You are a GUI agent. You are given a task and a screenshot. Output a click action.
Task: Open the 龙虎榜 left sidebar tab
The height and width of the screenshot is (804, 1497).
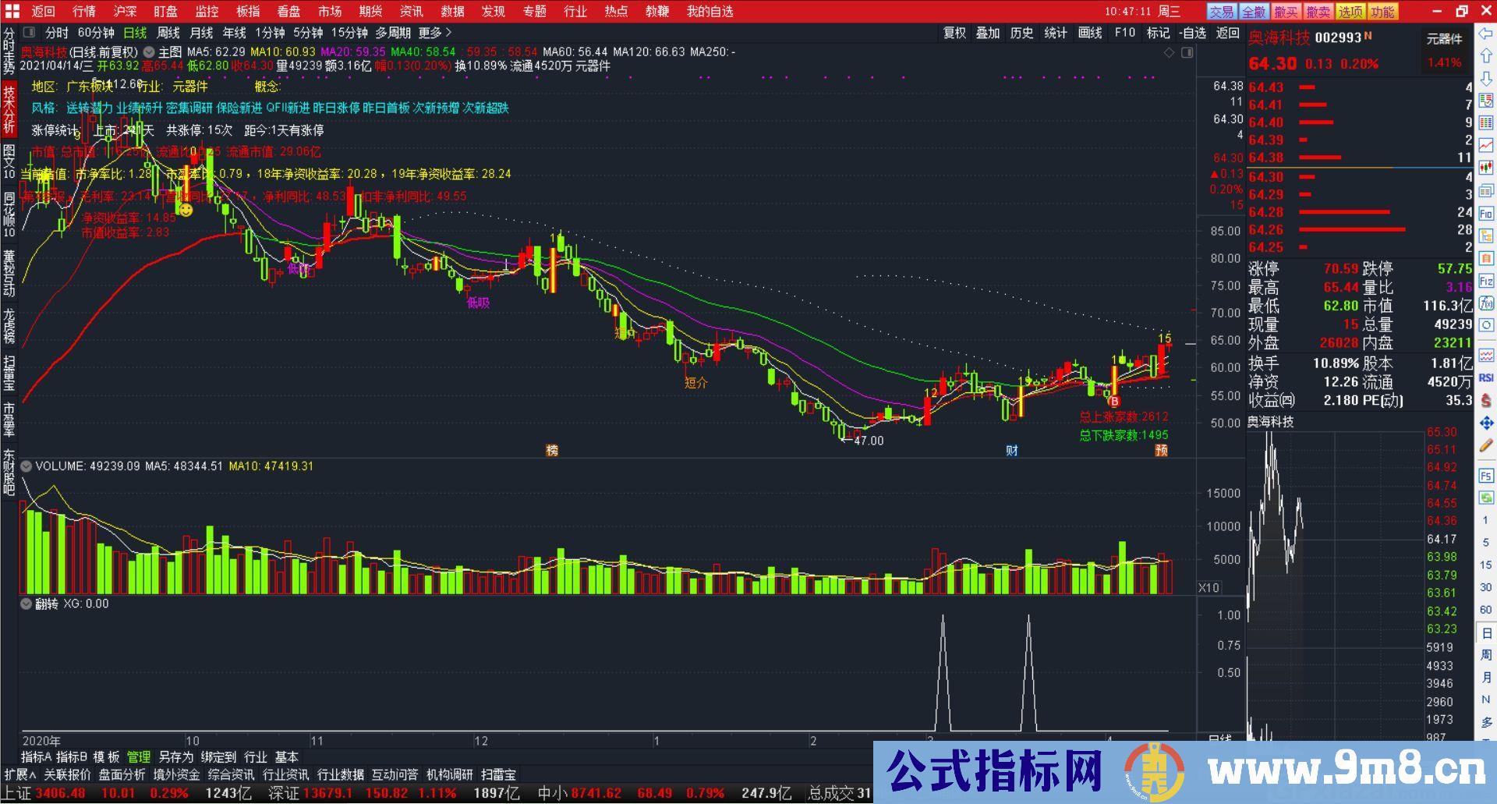(9, 326)
